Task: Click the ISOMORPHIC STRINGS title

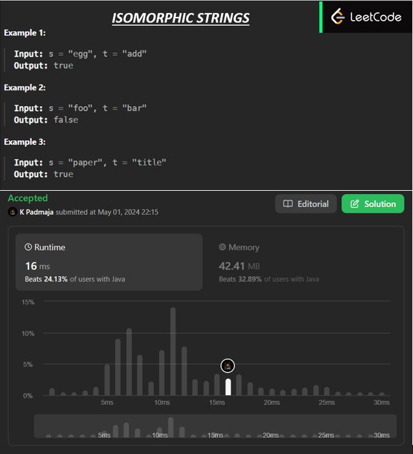Action: point(180,18)
